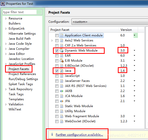Open version dropdown for EJB Module
Viewport: 148px width, 140px height.
[134, 61]
